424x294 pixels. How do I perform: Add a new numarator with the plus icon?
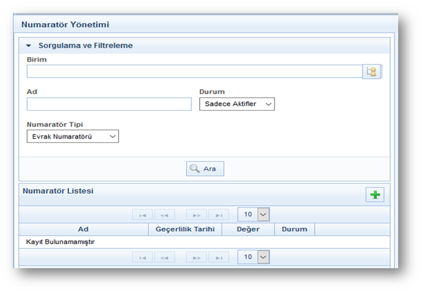coord(375,195)
